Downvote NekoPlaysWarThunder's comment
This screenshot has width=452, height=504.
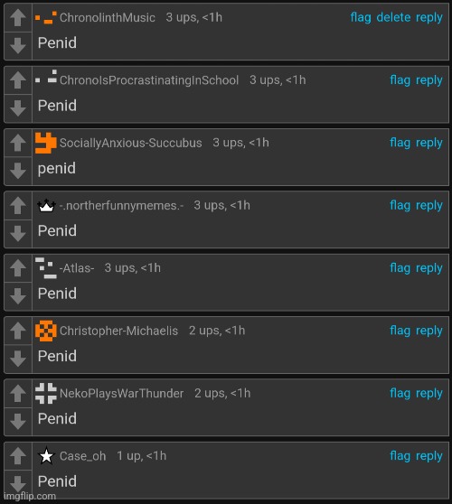click(x=18, y=422)
